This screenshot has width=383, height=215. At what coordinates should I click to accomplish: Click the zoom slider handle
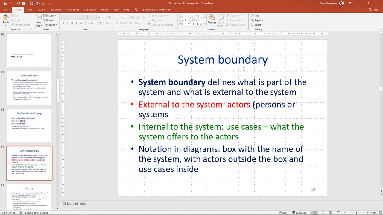[x=356, y=213]
